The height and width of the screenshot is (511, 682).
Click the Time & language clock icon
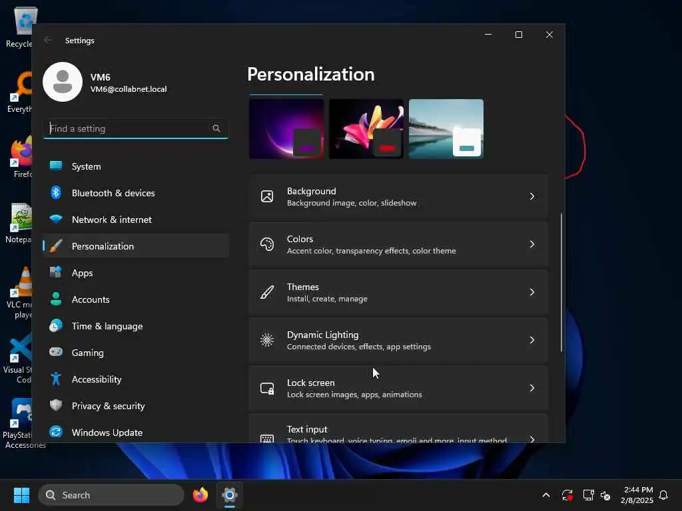tap(56, 326)
